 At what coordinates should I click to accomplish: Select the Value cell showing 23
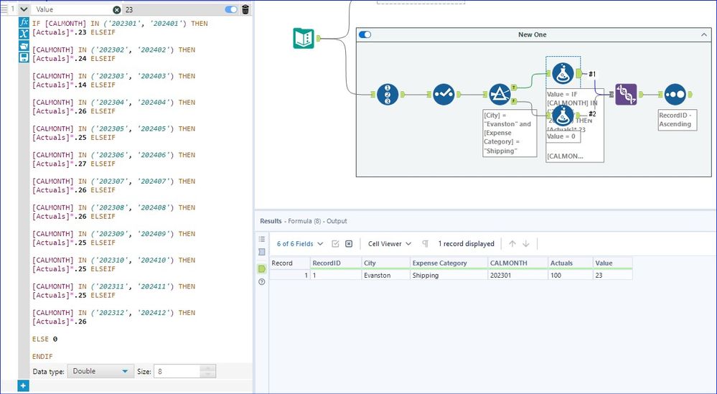[613, 275]
